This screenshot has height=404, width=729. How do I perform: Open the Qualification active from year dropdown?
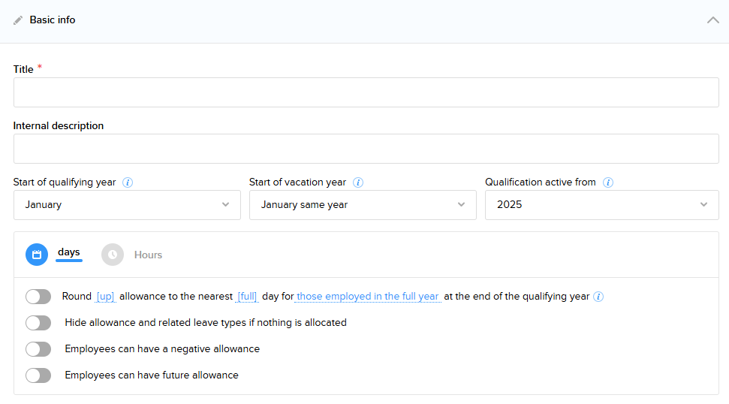[601, 205]
